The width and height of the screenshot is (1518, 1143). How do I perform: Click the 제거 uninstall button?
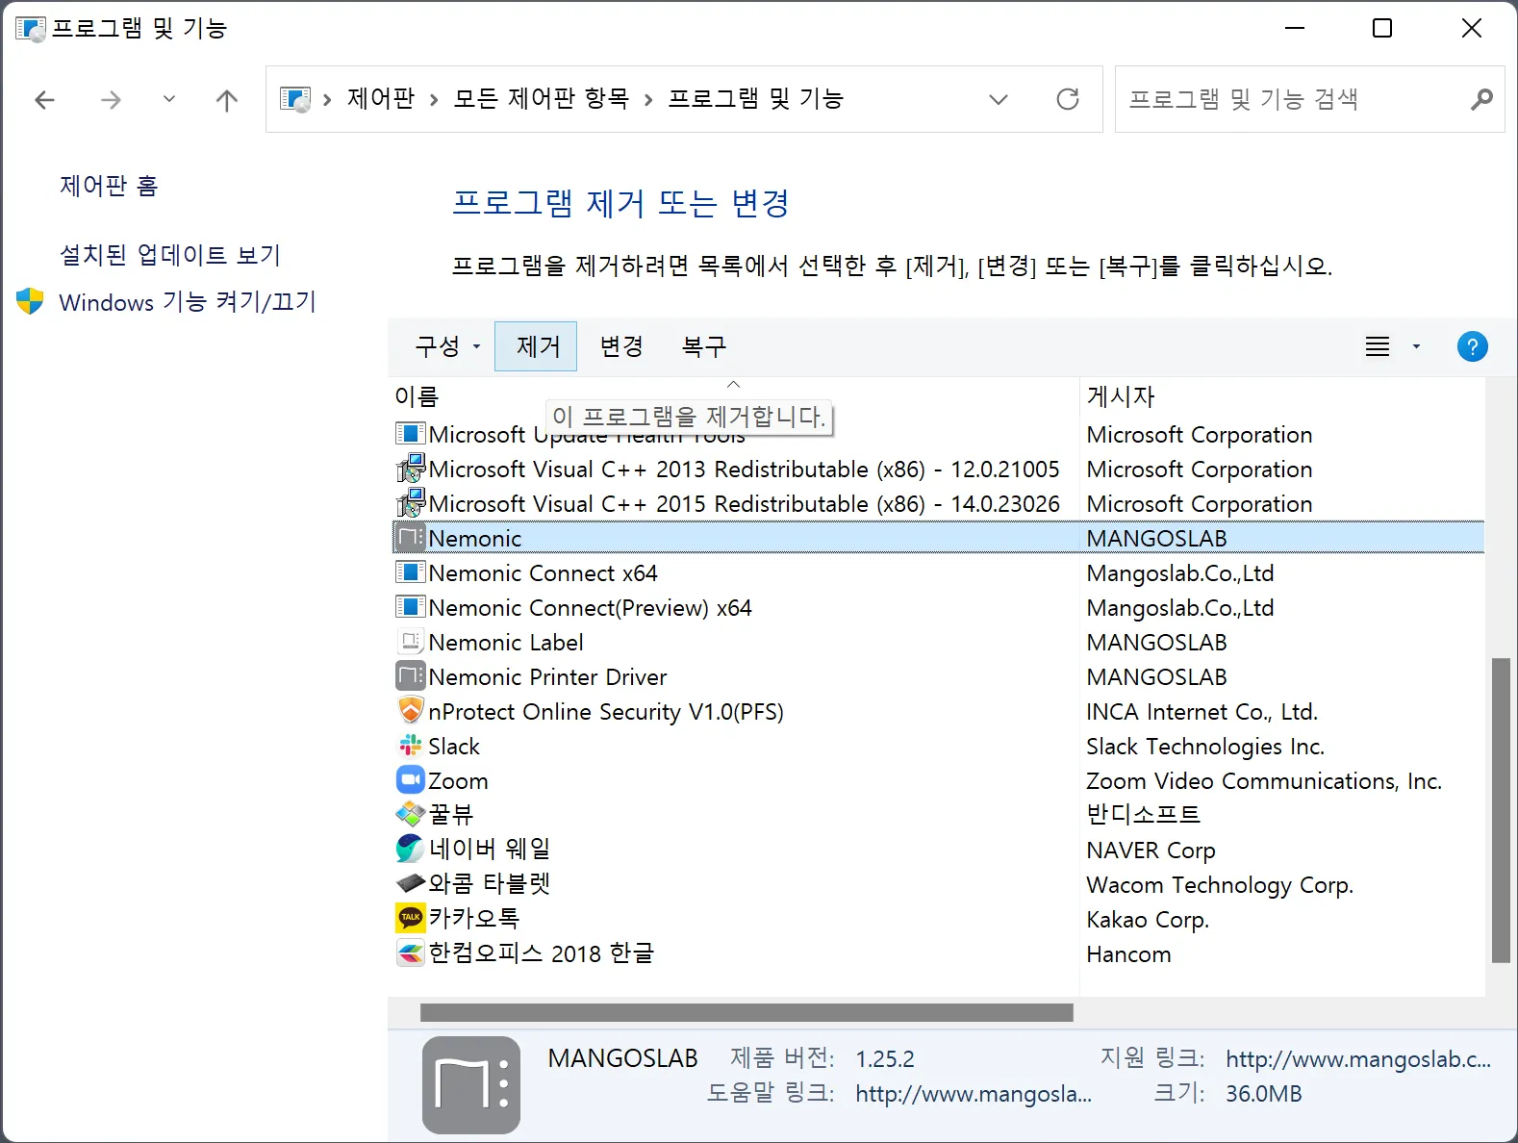(536, 346)
